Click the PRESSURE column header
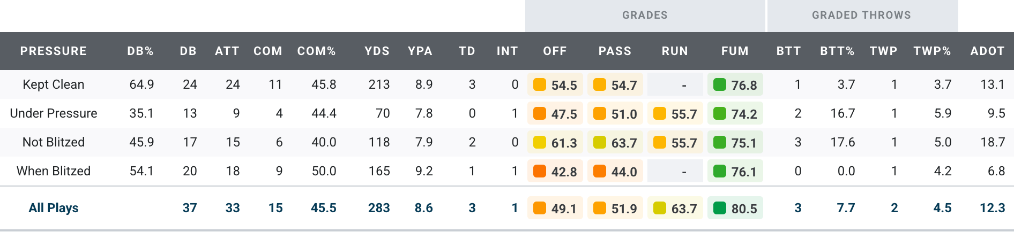 [x=54, y=51]
